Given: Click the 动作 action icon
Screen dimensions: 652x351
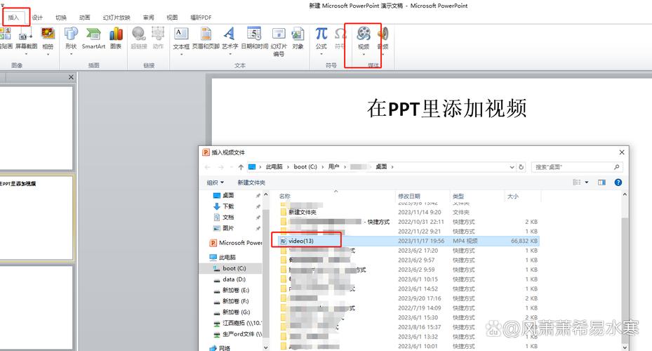Looking at the screenshot, I should tap(158, 38).
